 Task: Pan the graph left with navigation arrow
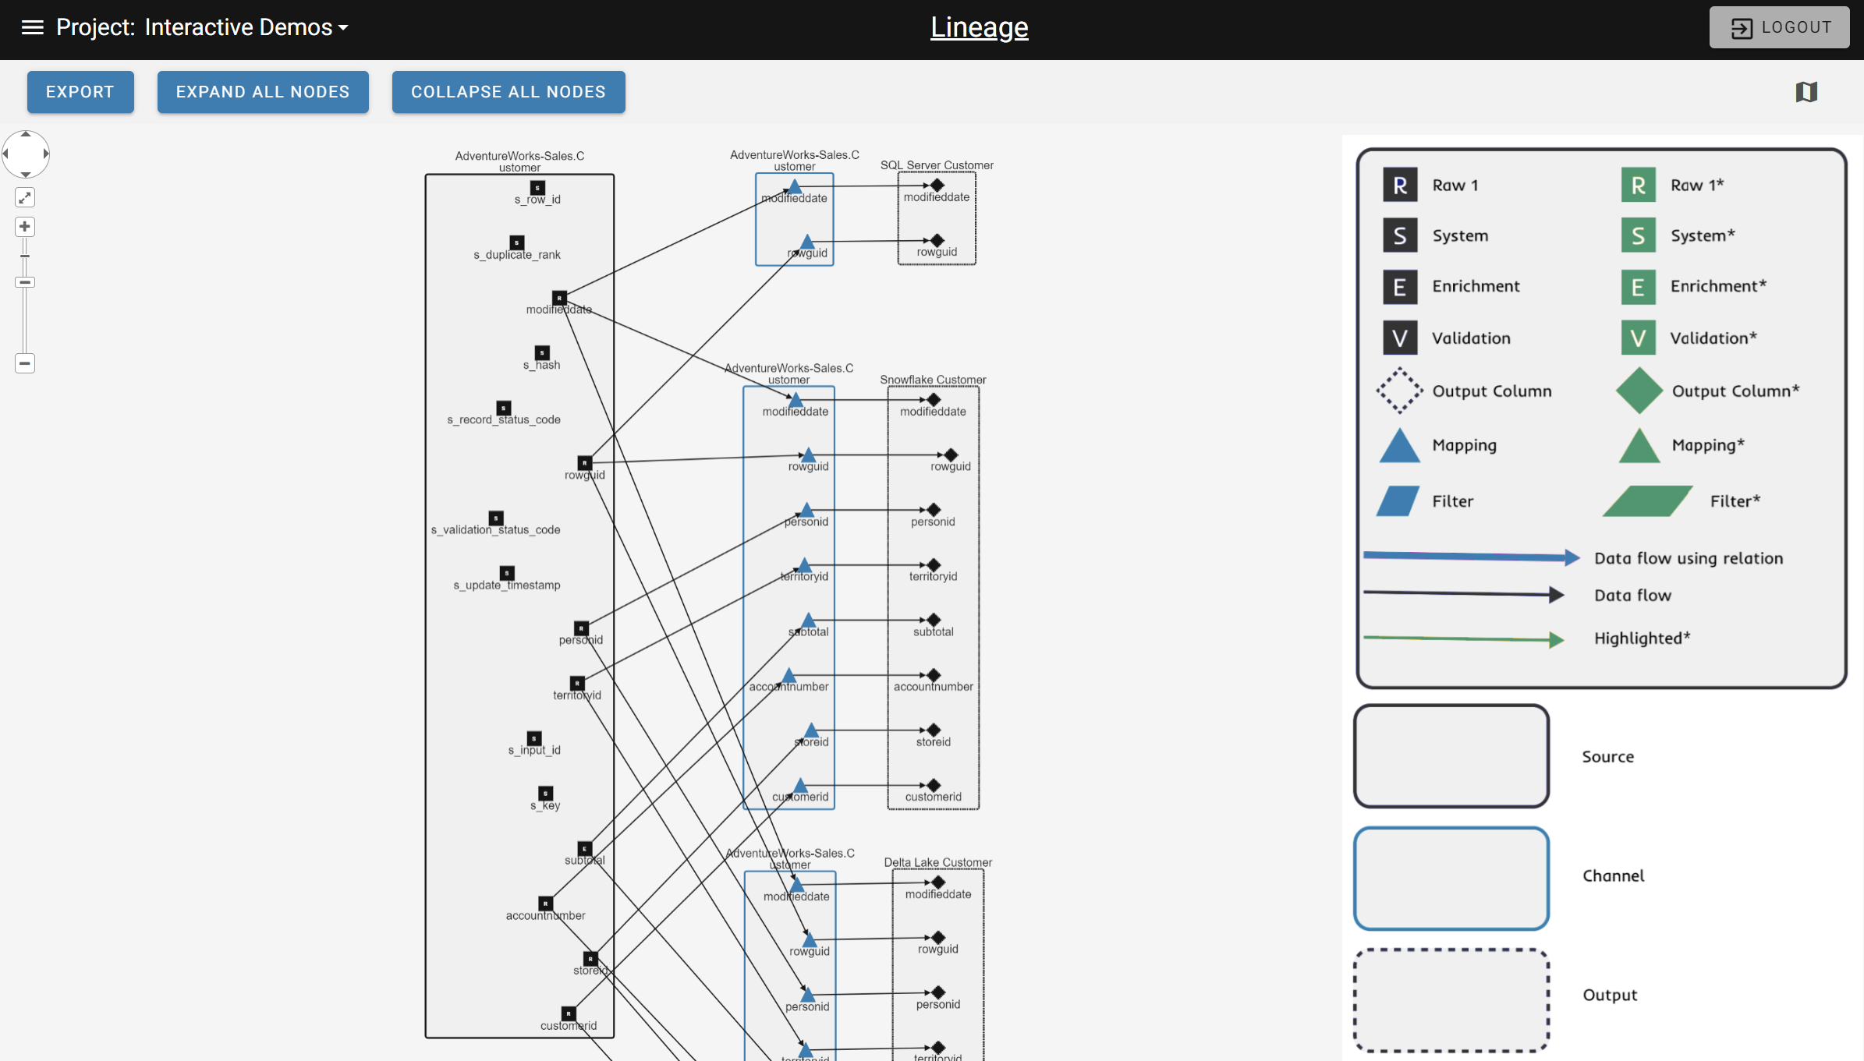tap(6, 154)
